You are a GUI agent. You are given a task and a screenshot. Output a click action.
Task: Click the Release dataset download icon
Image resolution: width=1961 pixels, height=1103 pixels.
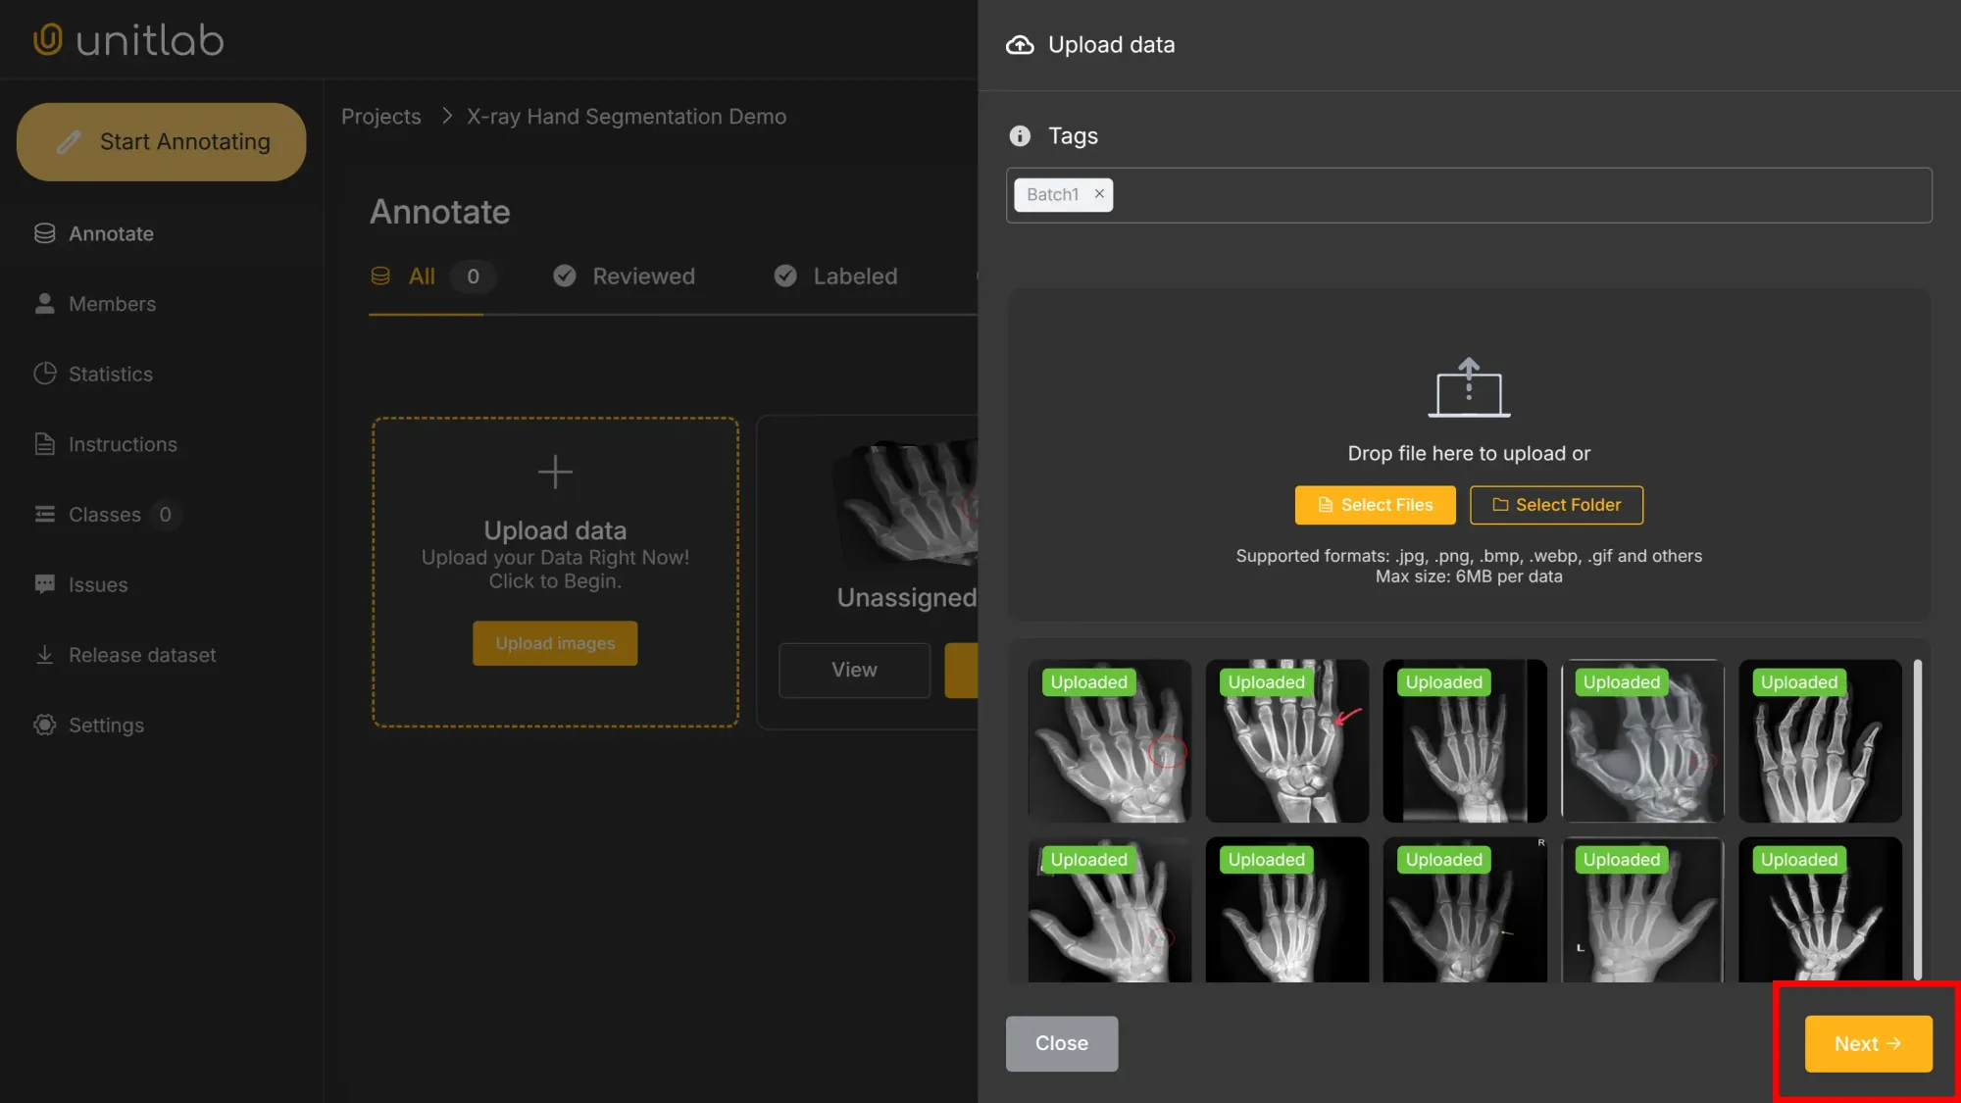pos(44,654)
